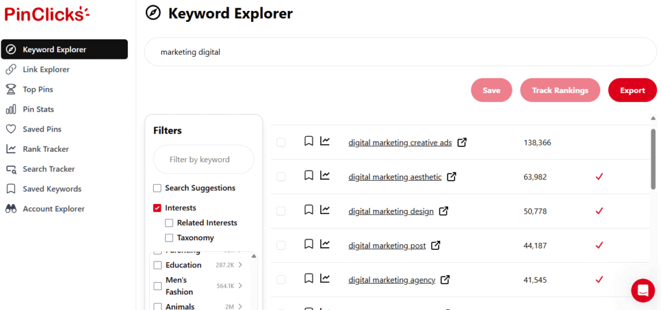Uncheck the Interests filter checkbox
The width and height of the screenshot is (661, 310).
pos(157,208)
